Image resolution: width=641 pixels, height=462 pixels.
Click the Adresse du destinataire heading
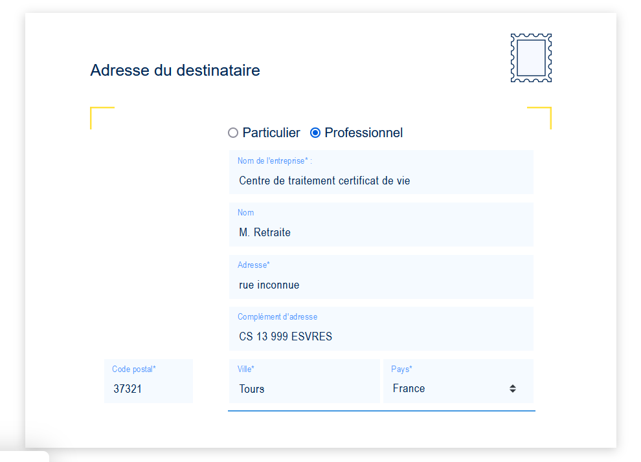175,71
